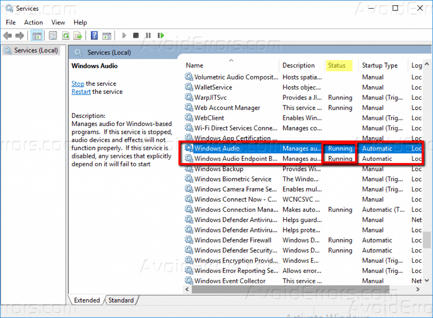
Task: Switch to the Standard tab
Action: coord(121,300)
